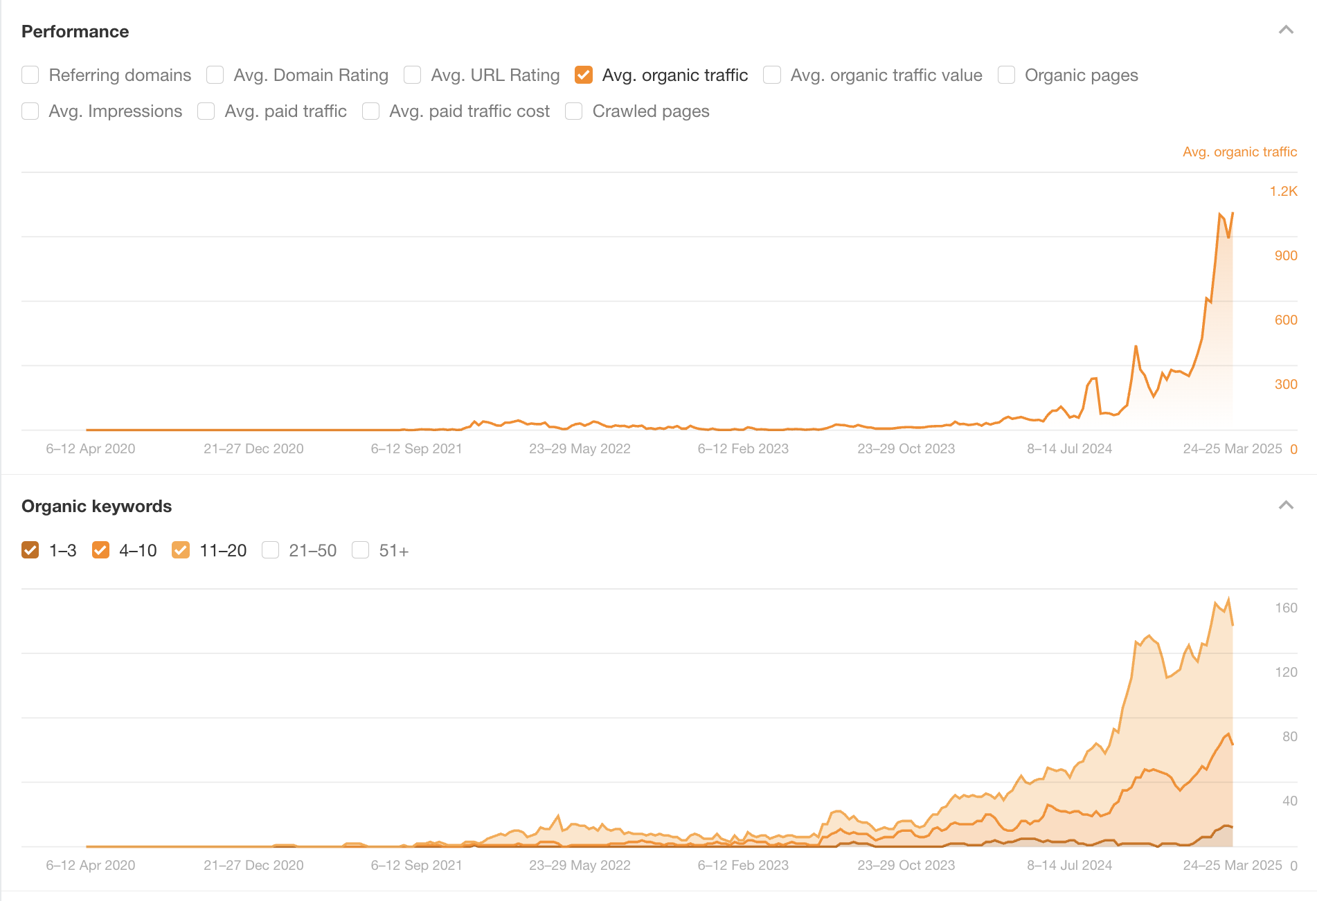
Task: Enable the Crawled pages checkbox
Action: tap(574, 111)
